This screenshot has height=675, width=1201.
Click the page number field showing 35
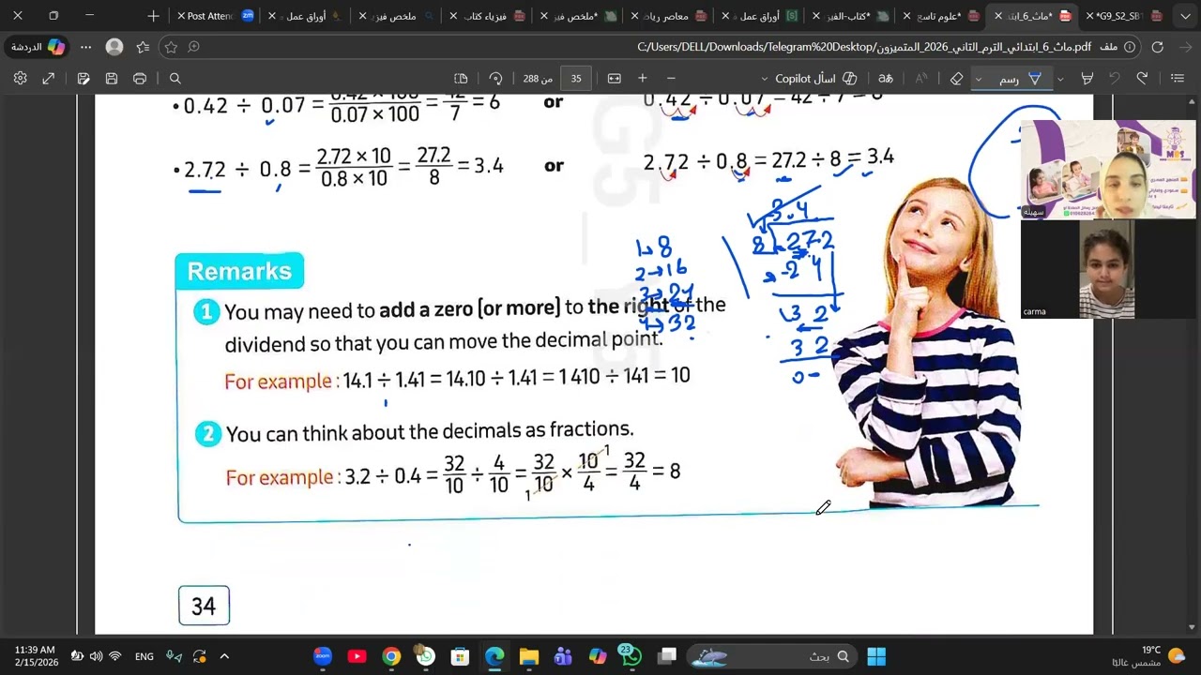coord(575,79)
